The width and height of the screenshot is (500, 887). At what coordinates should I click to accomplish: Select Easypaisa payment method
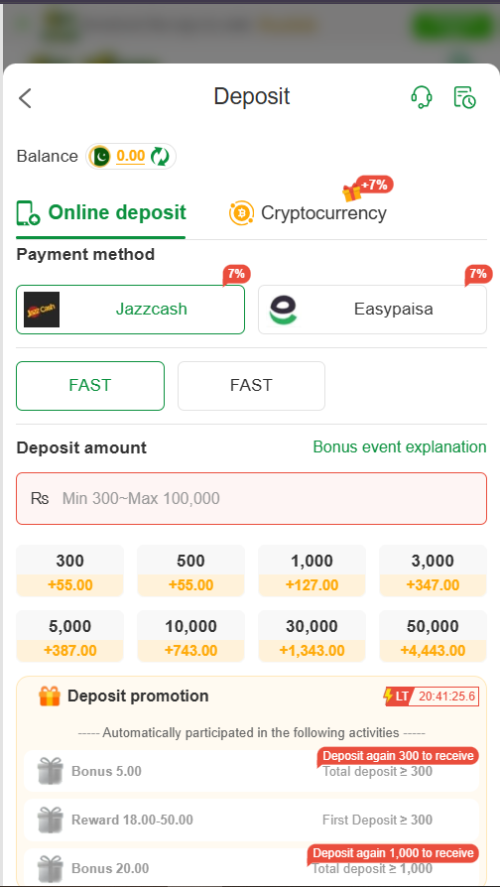(372, 310)
